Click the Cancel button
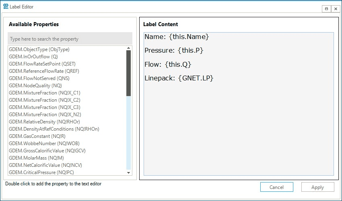The image size is (342, 201). point(276,187)
